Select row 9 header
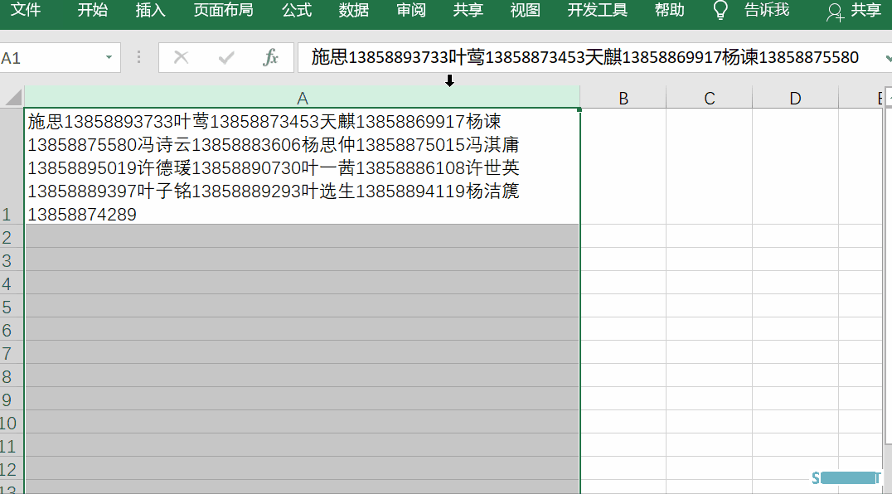This screenshot has height=494, width=892. [x=12, y=400]
